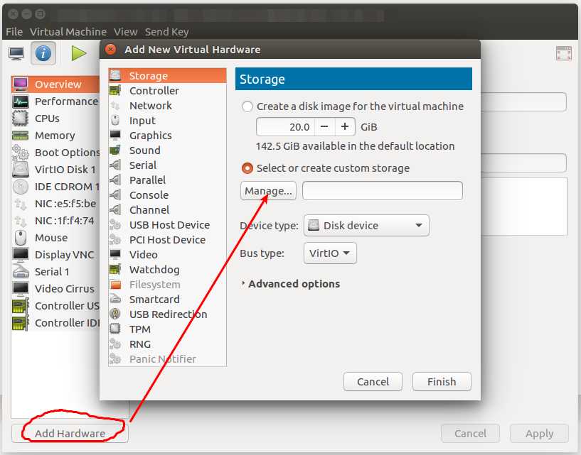This screenshot has width=581, height=455.
Task: Open the File menu
Action: (14, 32)
